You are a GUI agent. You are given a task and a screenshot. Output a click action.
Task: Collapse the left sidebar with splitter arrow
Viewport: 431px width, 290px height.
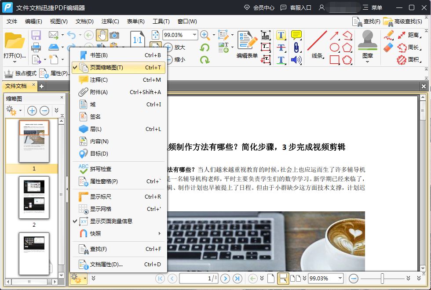click(67, 189)
